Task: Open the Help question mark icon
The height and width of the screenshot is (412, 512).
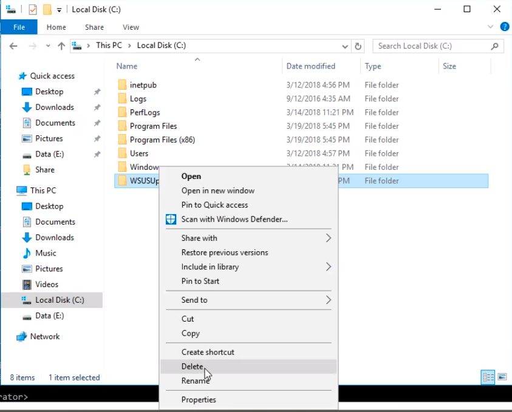Action: pos(505,27)
